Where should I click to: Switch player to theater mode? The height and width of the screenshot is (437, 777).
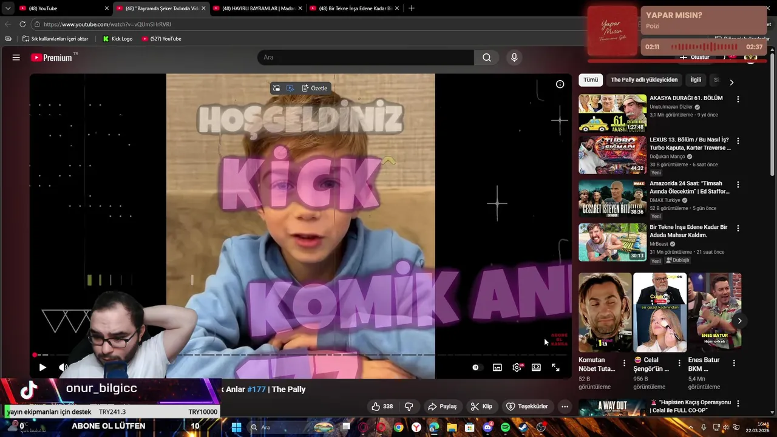tap(536, 367)
